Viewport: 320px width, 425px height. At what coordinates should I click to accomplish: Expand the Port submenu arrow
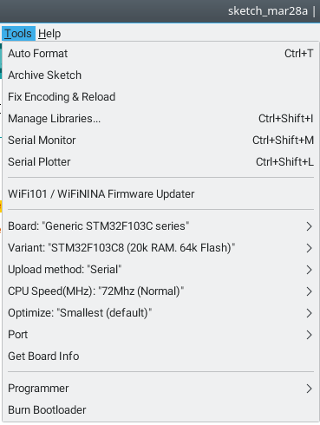[309, 335]
